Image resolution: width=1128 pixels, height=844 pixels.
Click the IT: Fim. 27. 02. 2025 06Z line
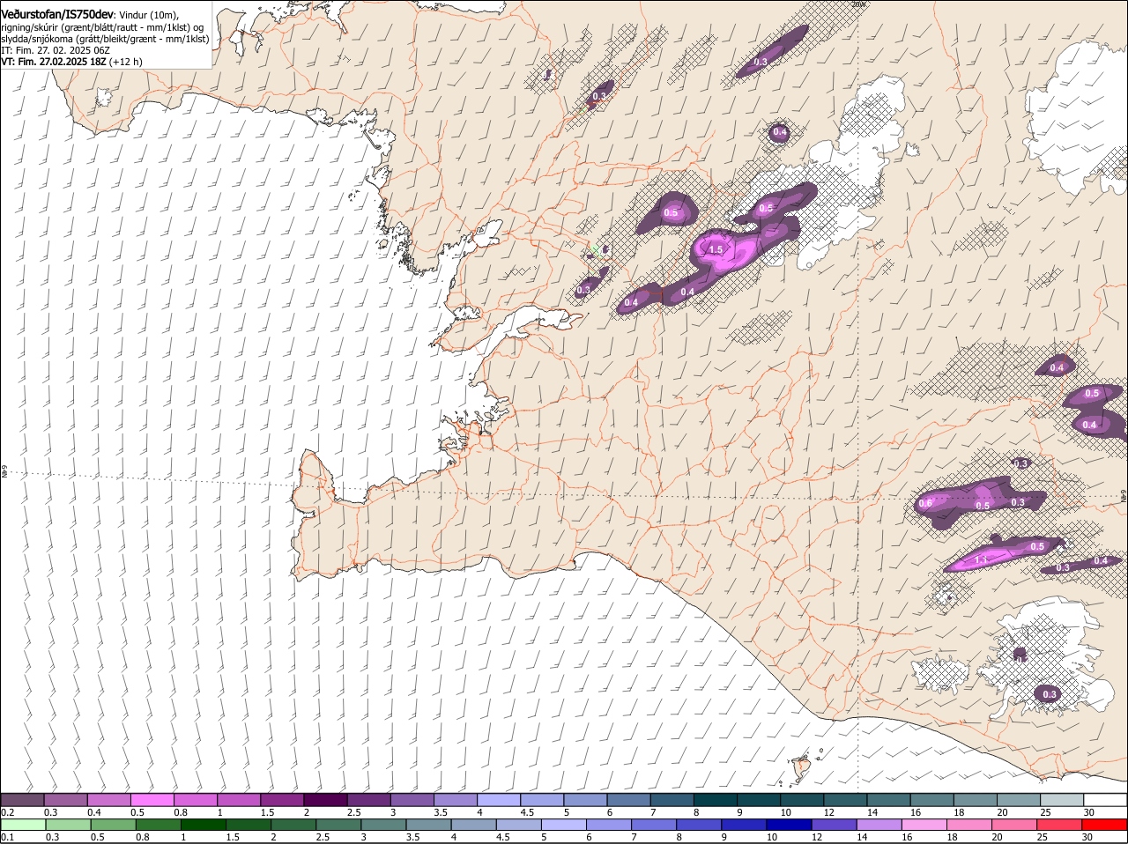point(56,50)
